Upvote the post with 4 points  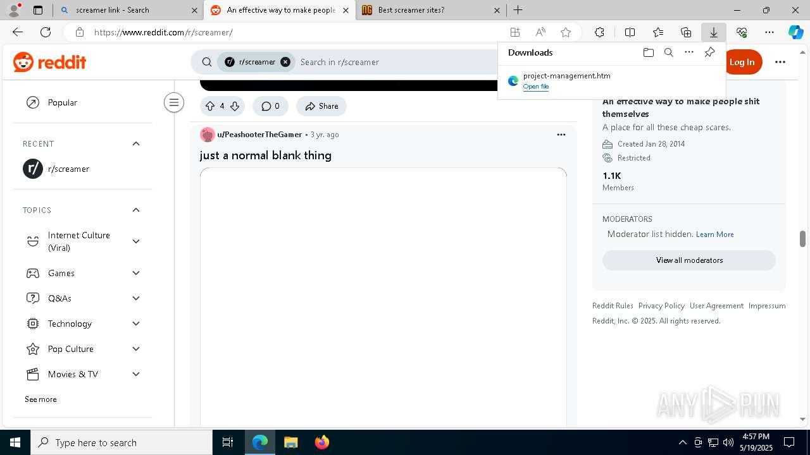pyautogui.click(x=210, y=106)
